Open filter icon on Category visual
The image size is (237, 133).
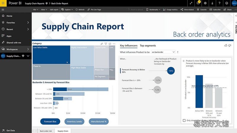click(106, 44)
